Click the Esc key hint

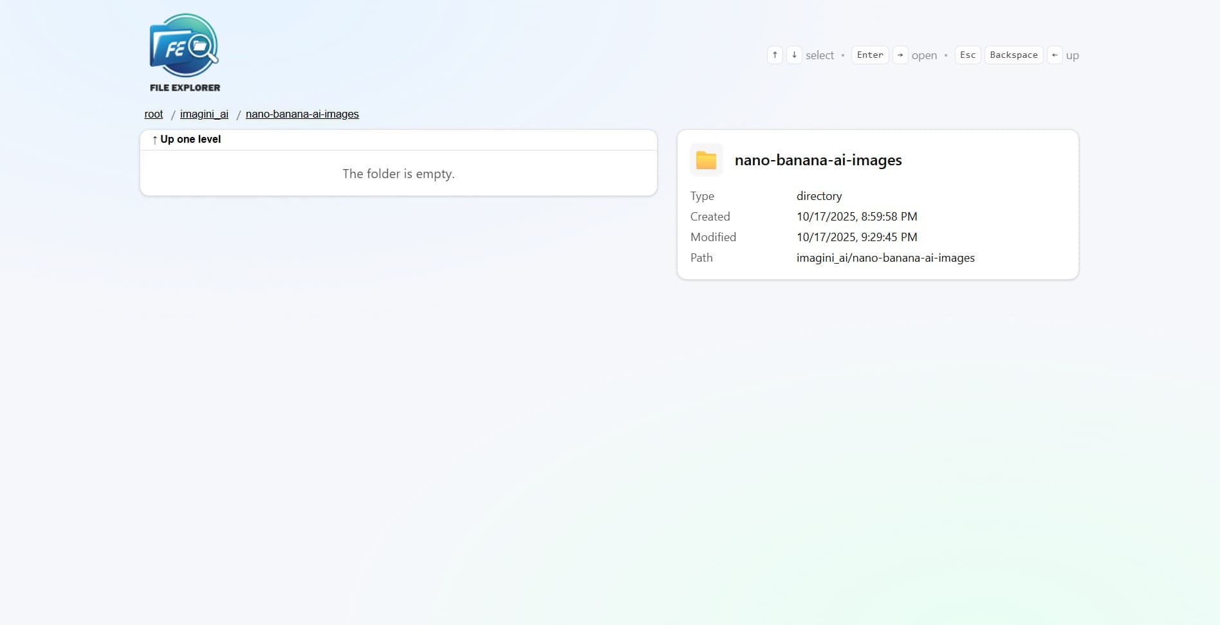pos(968,55)
